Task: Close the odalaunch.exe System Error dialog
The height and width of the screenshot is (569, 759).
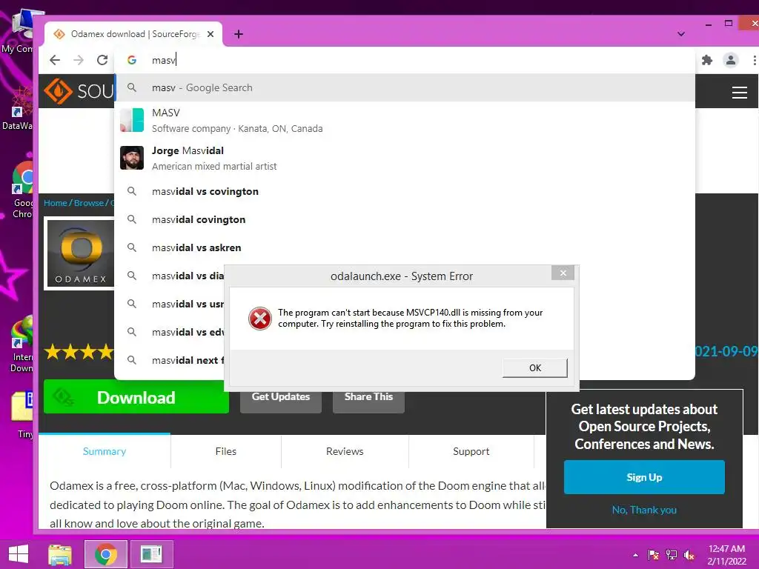Action: coord(563,273)
